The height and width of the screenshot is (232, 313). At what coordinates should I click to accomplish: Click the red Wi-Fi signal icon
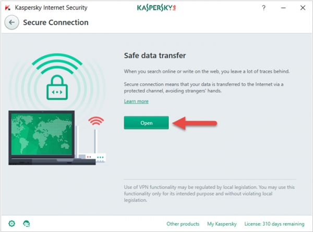pyautogui.click(x=96, y=121)
